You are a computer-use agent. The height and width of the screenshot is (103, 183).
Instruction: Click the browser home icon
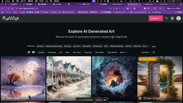(x=12, y=8)
